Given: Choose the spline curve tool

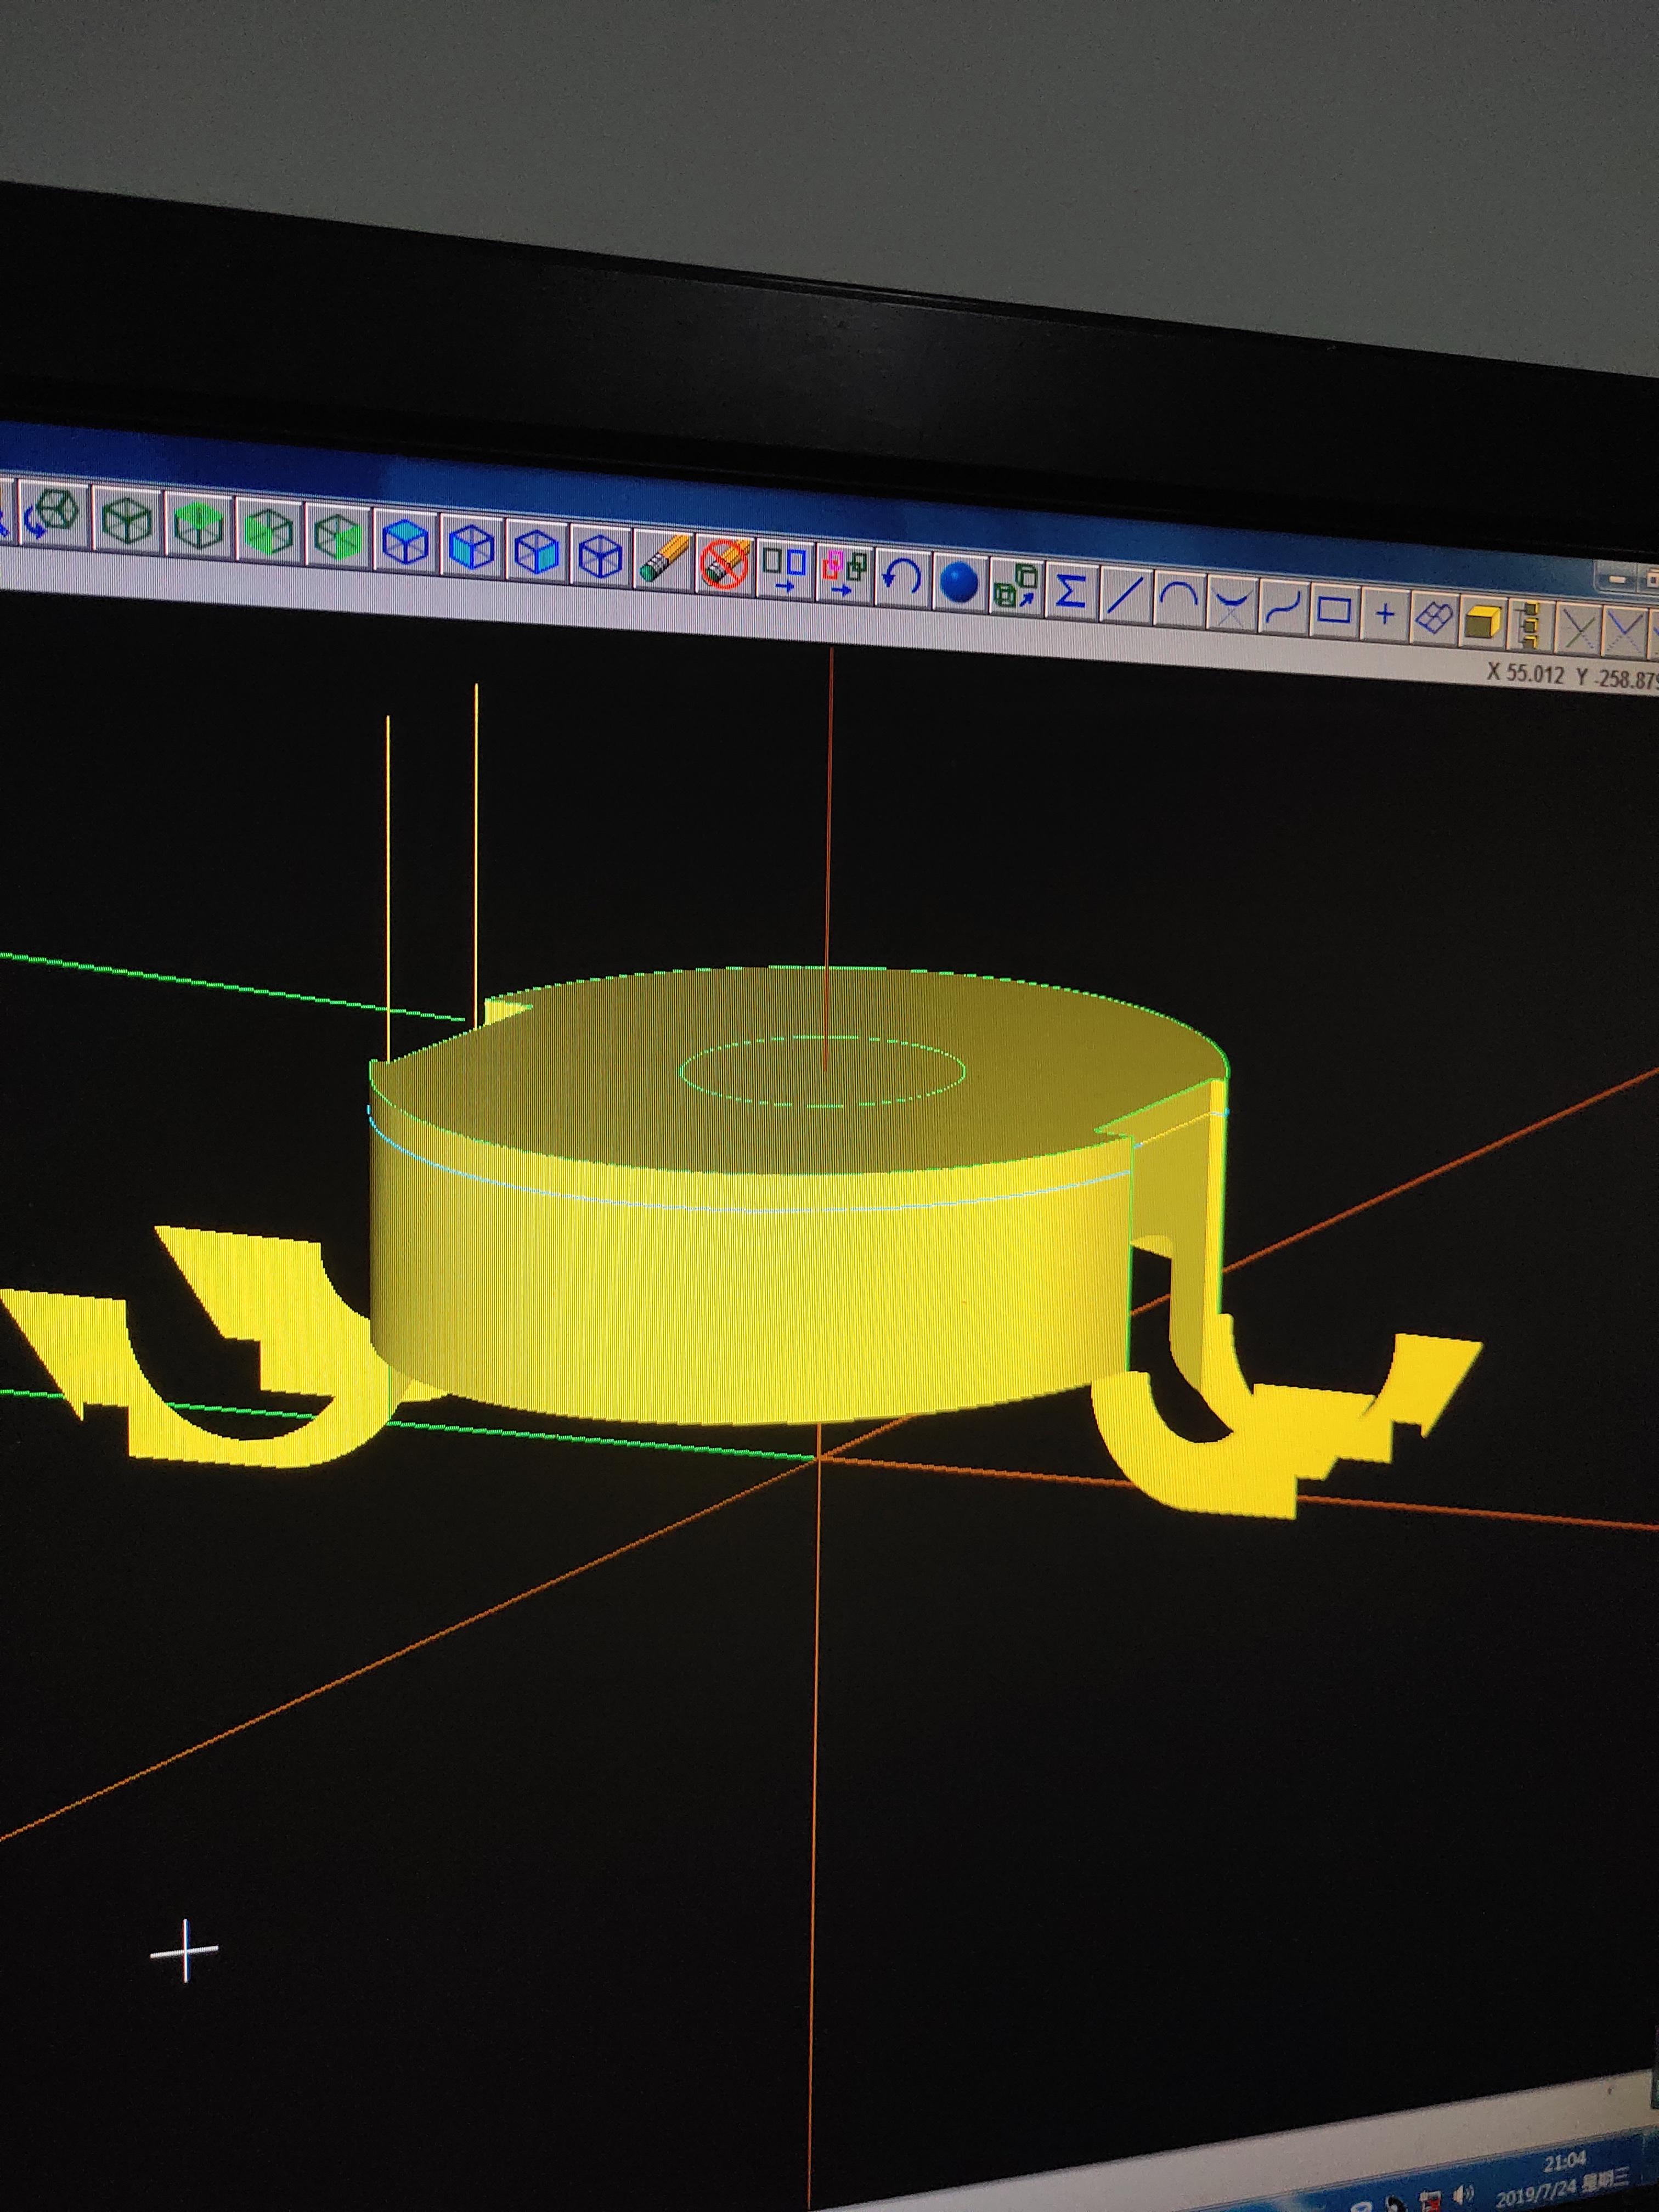Looking at the screenshot, I should click(1282, 606).
